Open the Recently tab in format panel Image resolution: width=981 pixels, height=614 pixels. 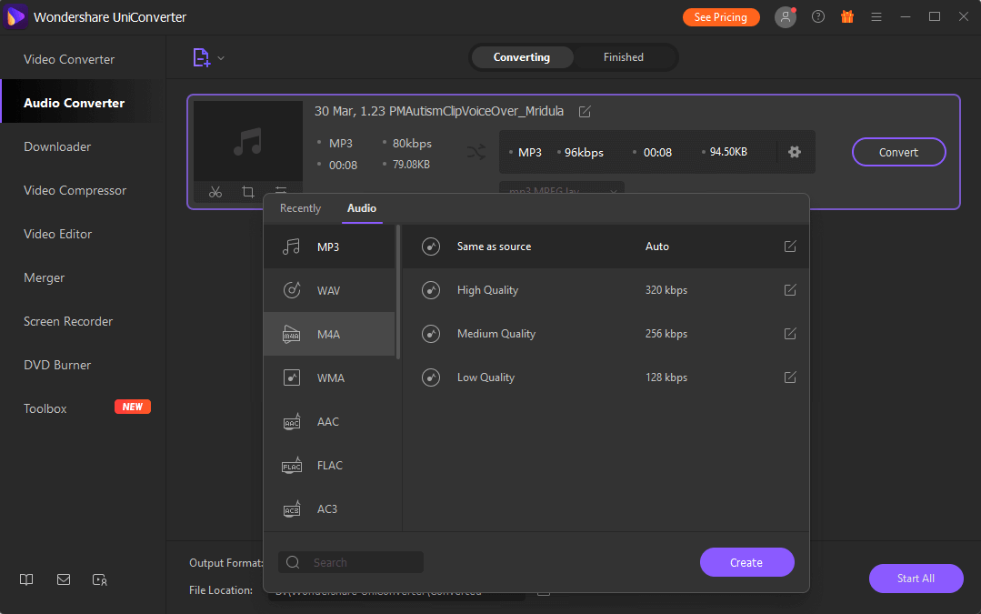[300, 207]
